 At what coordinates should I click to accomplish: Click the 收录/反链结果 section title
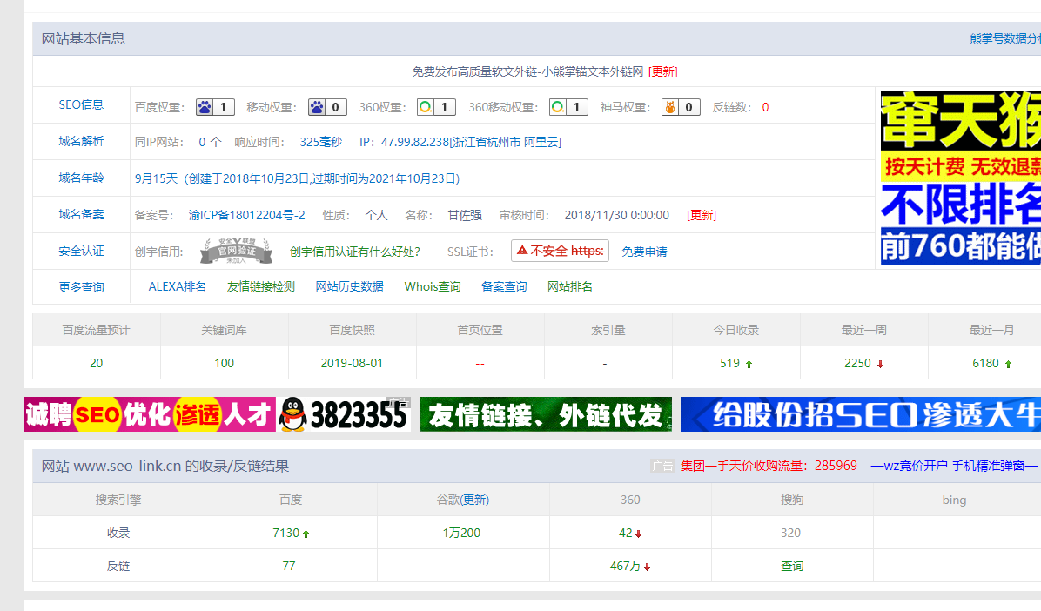tap(165, 467)
